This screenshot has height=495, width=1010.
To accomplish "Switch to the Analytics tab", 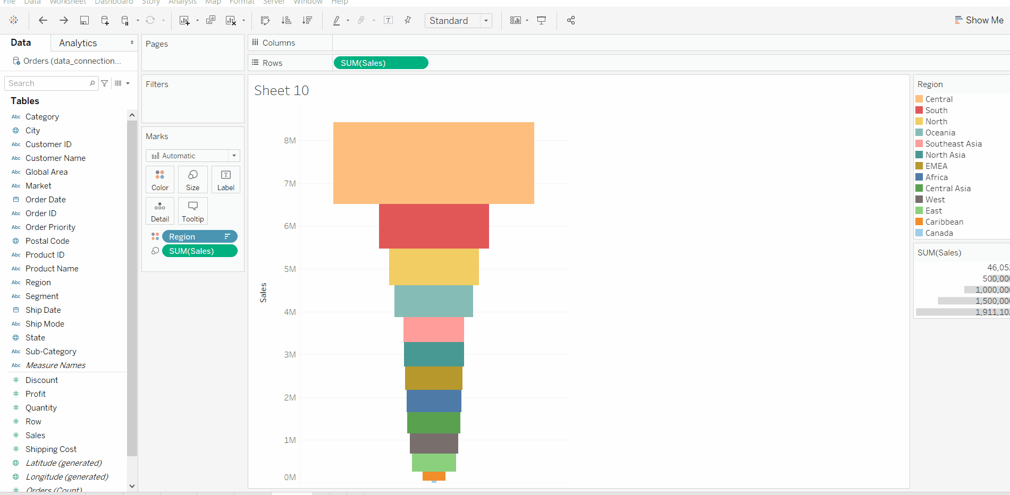I will coord(78,43).
